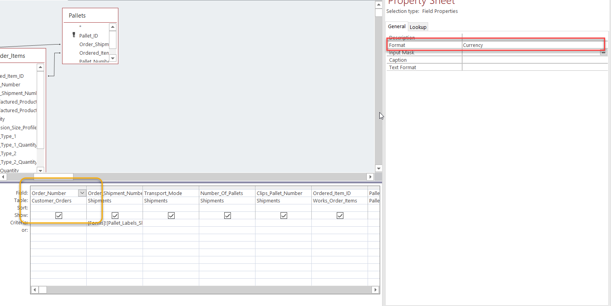The width and height of the screenshot is (611, 306).
Task: Click the design pane vertical scroll up arrow
Action: (x=378, y=5)
